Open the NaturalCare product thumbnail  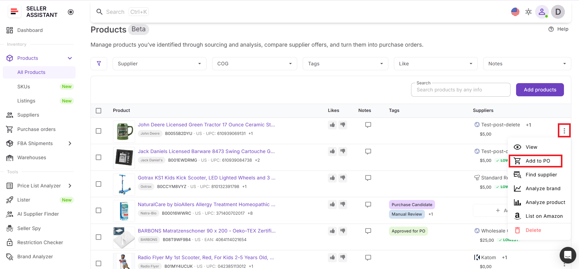pyautogui.click(x=124, y=211)
